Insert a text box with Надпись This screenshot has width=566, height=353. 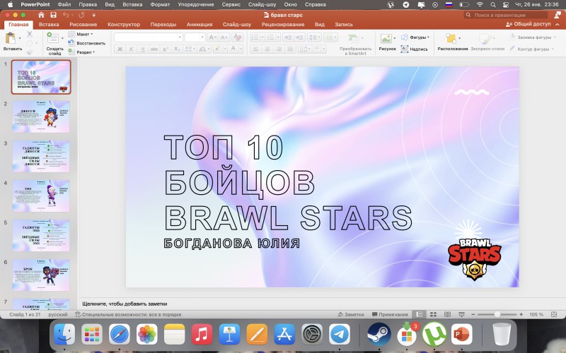pos(415,49)
